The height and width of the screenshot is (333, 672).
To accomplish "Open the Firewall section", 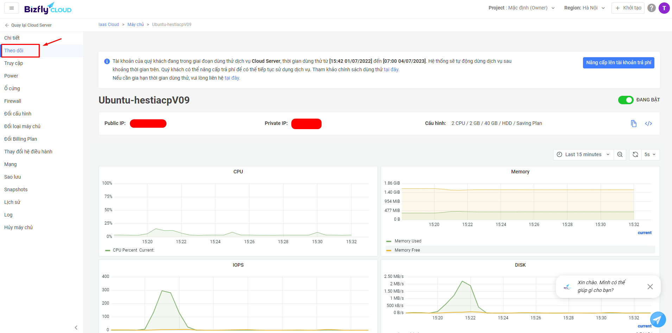I will click(x=42, y=101).
